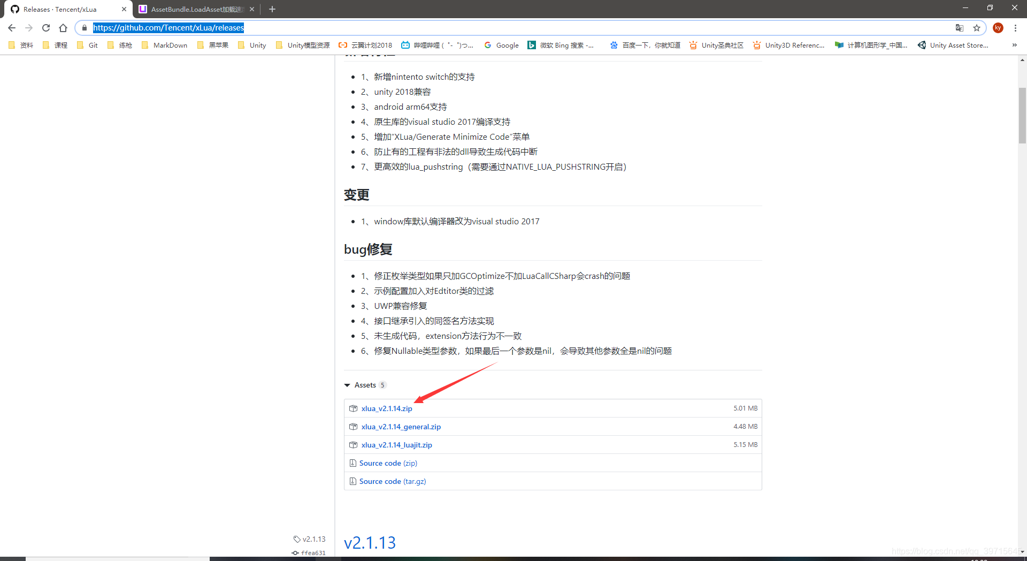
Task: Open the Unity3D Reference bookmark
Action: pos(788,45)
